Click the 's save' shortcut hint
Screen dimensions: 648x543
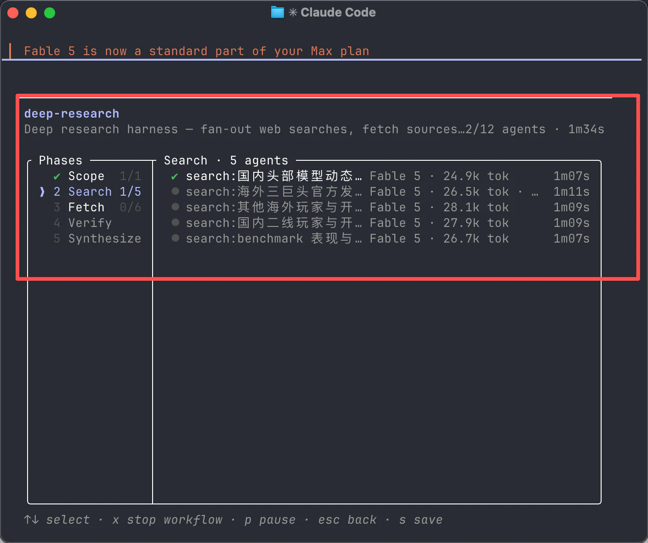421,520
